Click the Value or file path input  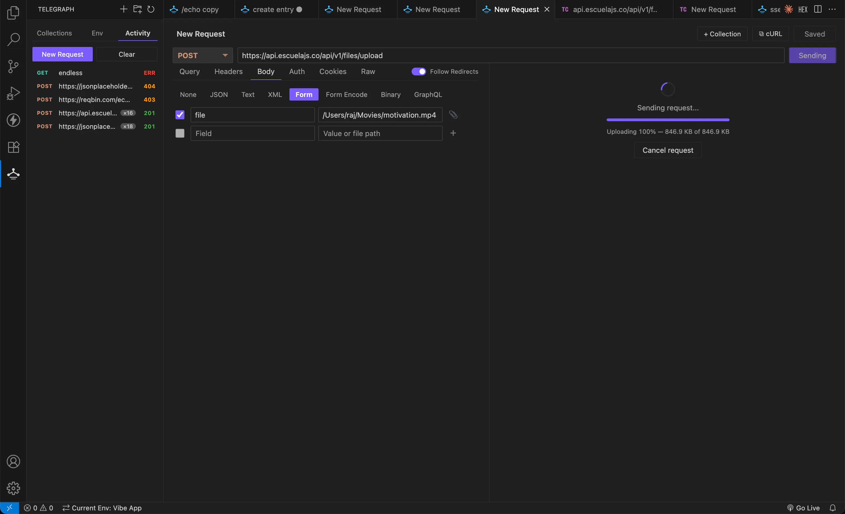click(380, 133)
